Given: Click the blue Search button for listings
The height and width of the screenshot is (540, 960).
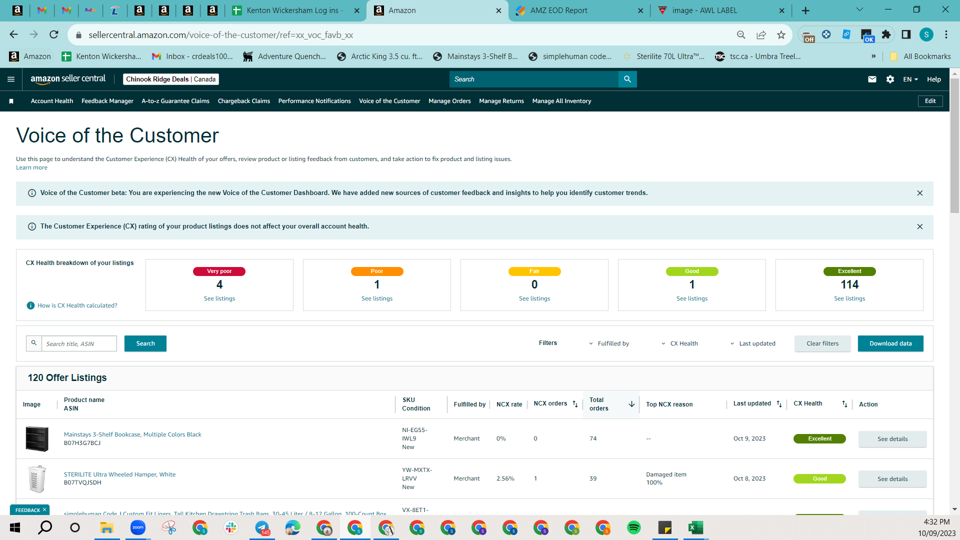Looking at the screenshot, I should [x=145, y=343].
